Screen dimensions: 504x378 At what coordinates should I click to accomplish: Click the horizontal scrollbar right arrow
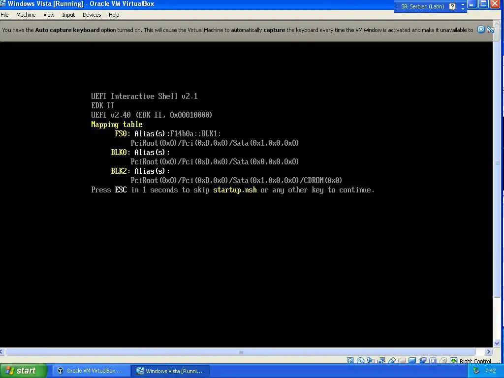[x=489, y=351]
